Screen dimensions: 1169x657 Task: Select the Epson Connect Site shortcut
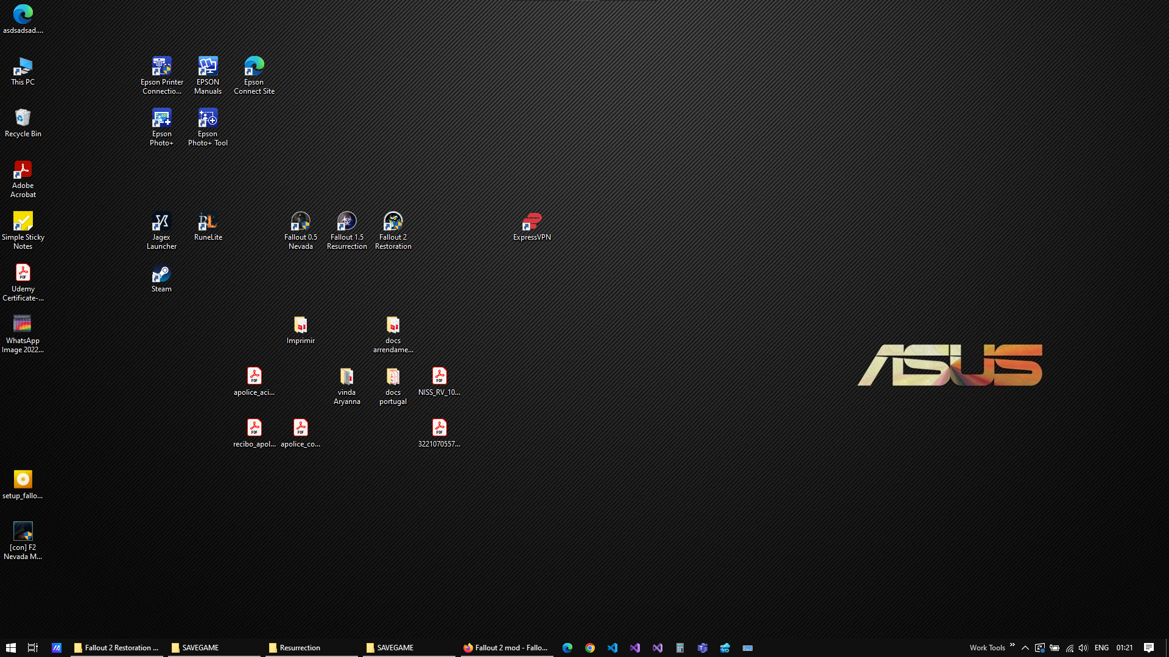pos(254,75)
